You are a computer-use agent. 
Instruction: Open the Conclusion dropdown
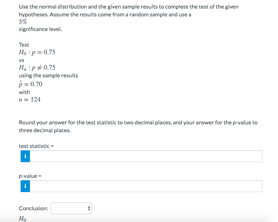coord(71,208)
